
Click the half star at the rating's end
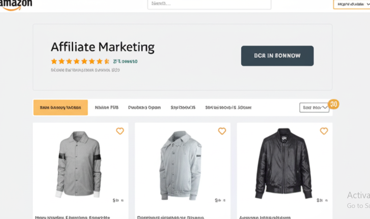pos(106,61)
